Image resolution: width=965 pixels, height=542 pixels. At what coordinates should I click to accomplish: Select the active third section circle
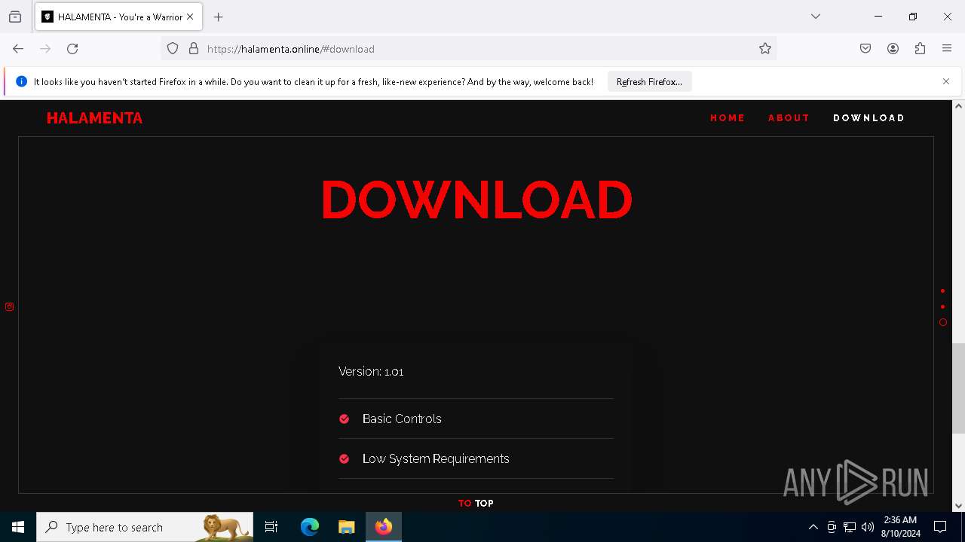pyautogui.click(x=942, y=322)
